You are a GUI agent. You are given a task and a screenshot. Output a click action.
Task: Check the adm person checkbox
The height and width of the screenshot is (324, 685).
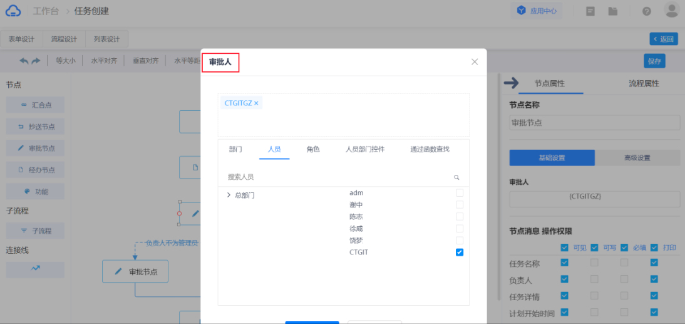pyautogui.click(x=460, y=192)
